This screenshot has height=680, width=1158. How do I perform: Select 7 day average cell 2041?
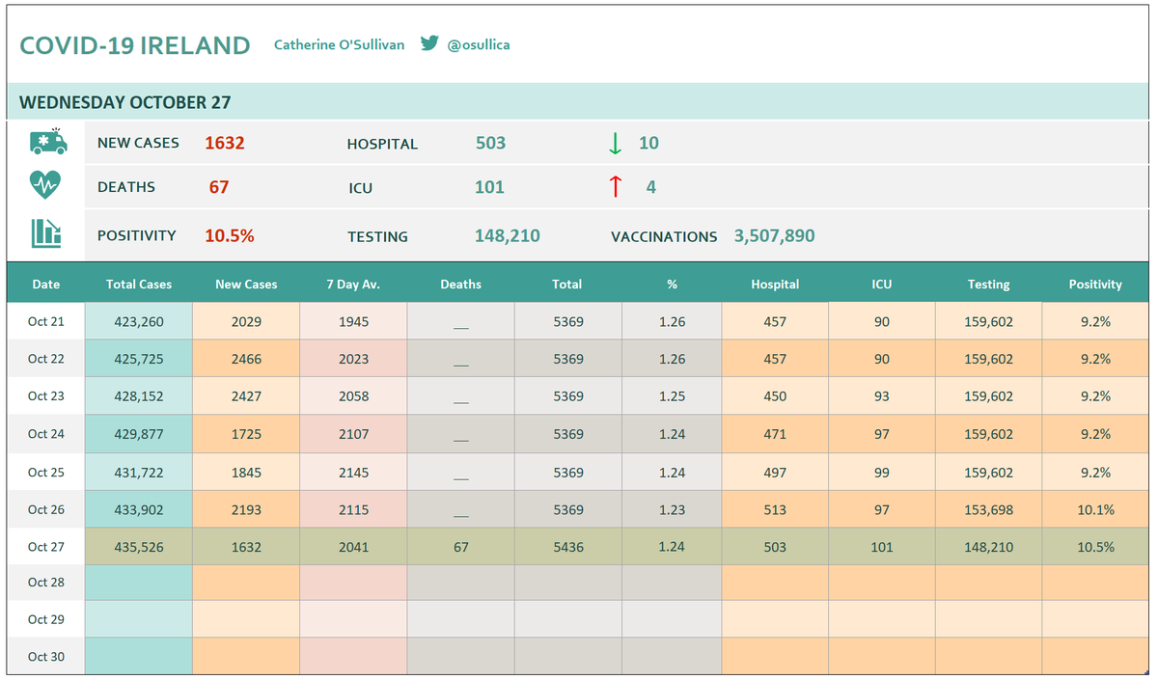(x=354, y=547)
